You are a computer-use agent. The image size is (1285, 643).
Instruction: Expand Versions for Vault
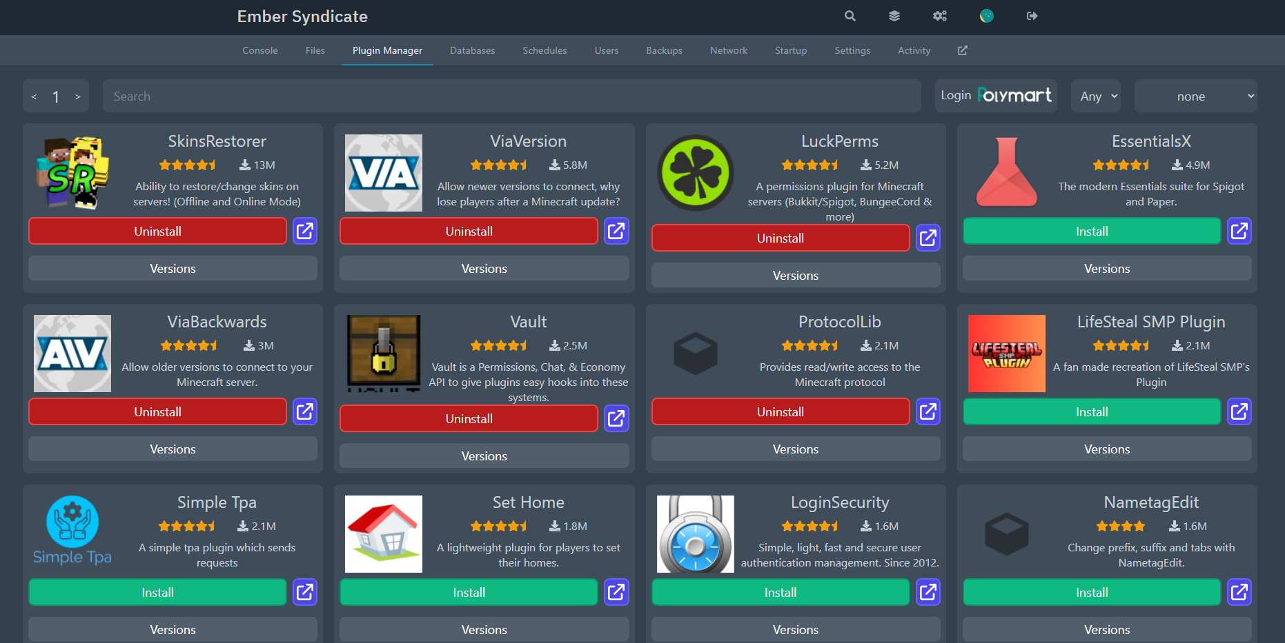(484, 456)
